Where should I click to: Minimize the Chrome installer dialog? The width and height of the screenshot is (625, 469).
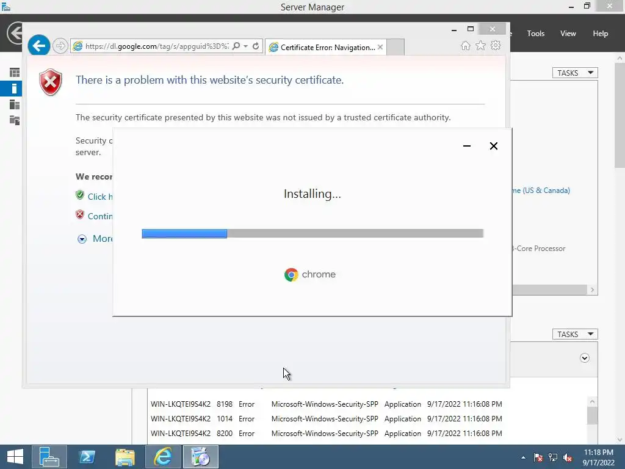(x=467, y=146)
